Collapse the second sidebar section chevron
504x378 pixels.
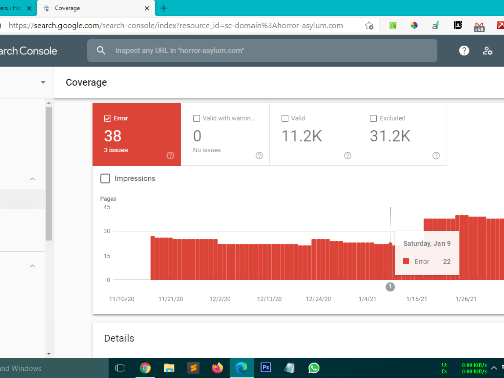pyautogui.click(x=32, y=266)
